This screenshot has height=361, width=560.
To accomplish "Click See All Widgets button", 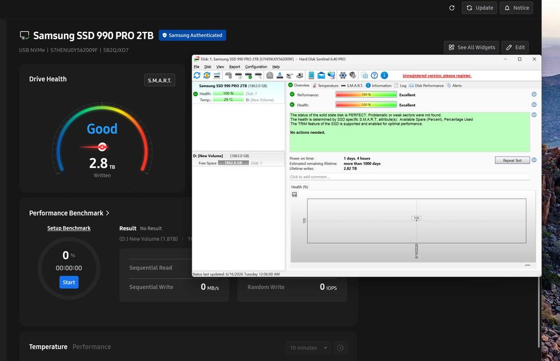I will [472, 47].
